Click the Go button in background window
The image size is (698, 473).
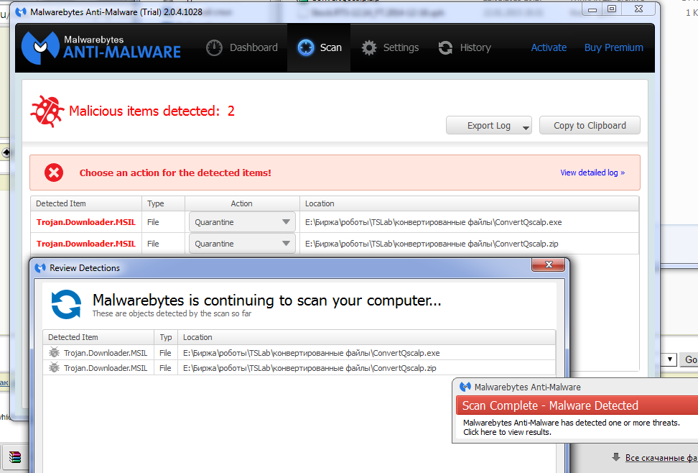[x=689, y=359]
